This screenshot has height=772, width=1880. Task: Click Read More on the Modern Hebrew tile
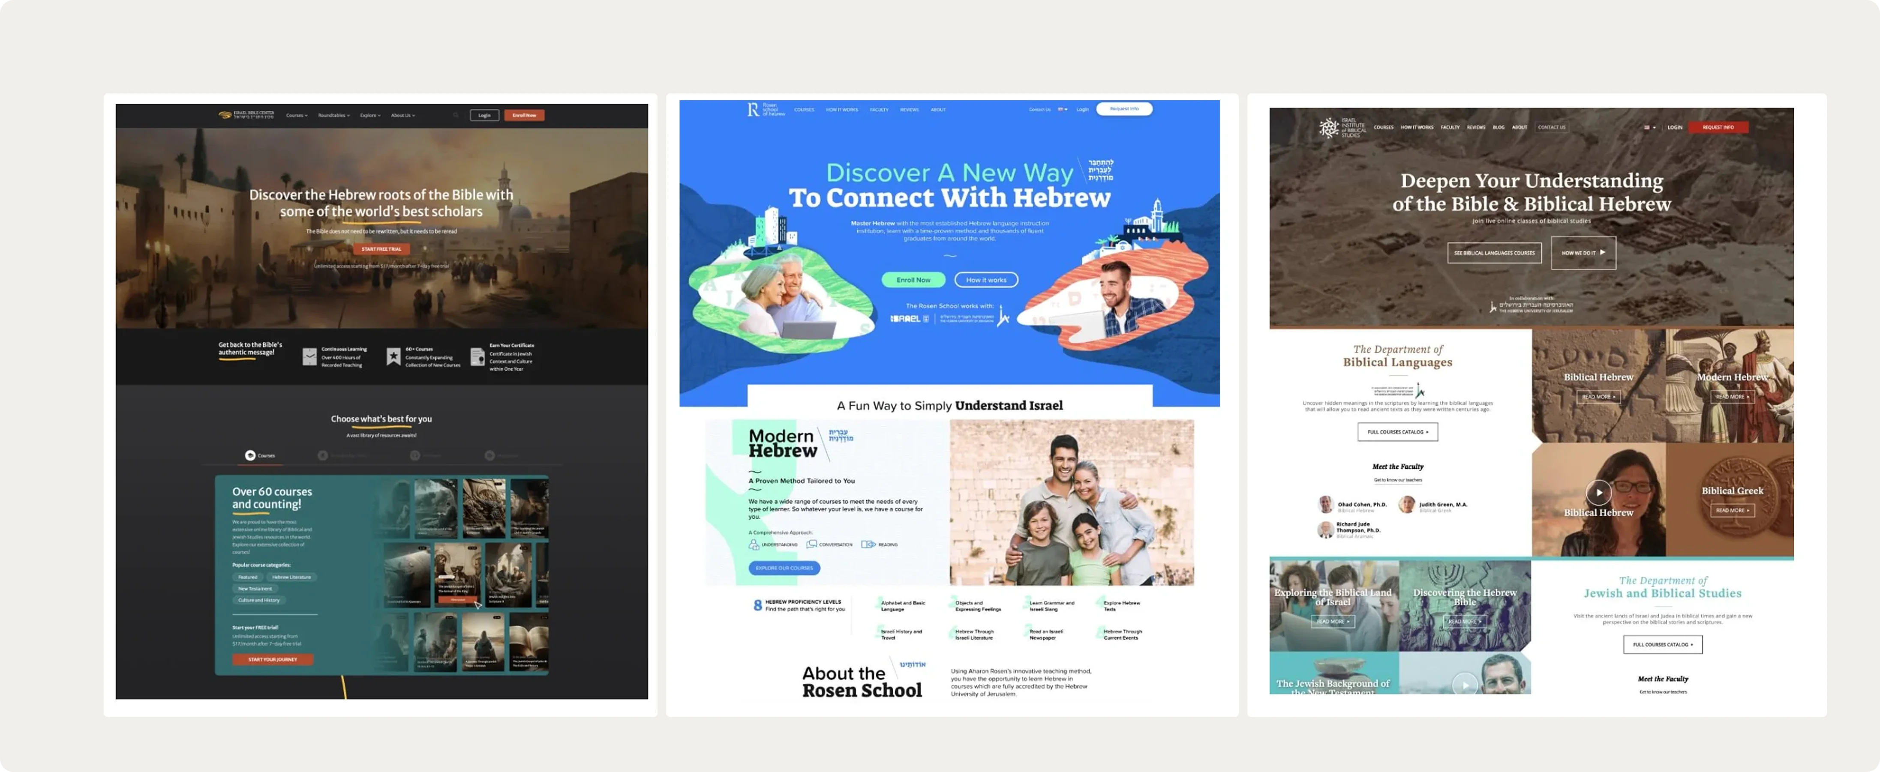1732,396
